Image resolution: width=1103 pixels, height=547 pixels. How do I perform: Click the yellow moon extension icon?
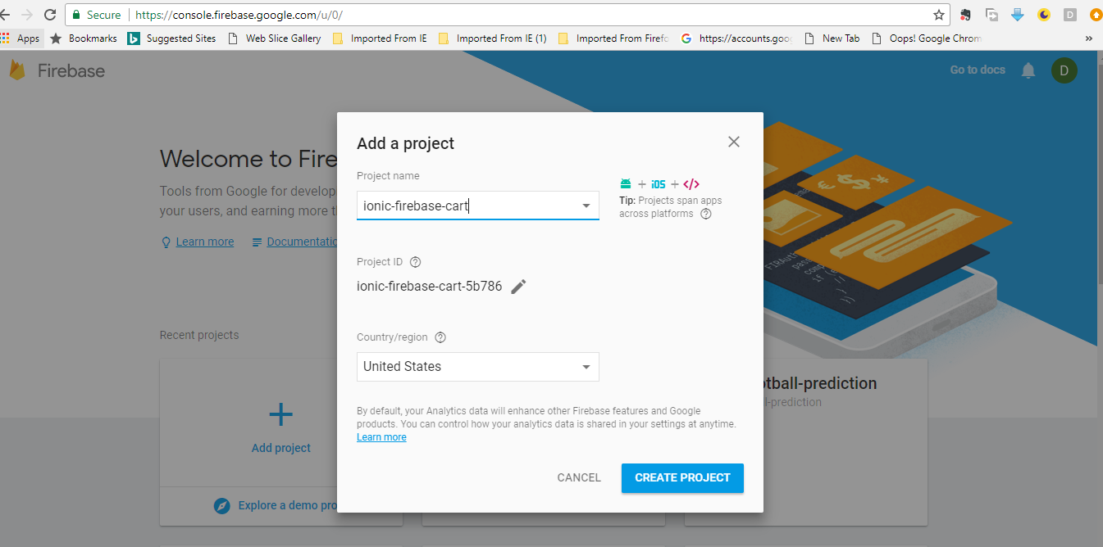(x=1044, y=15)
